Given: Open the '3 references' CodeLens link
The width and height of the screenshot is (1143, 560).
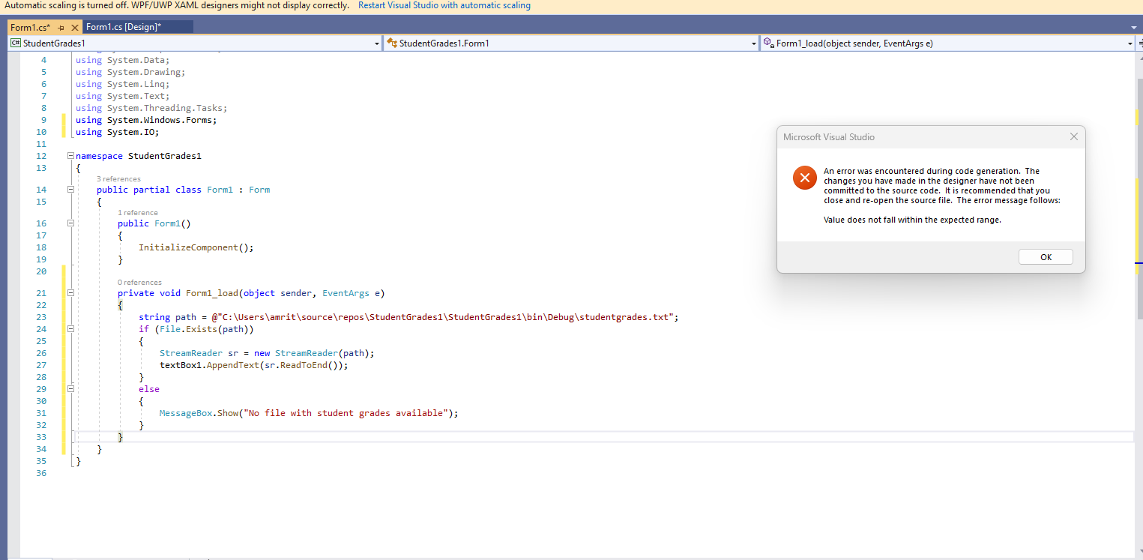Looking at the screenshot, I should coord(118,179).
